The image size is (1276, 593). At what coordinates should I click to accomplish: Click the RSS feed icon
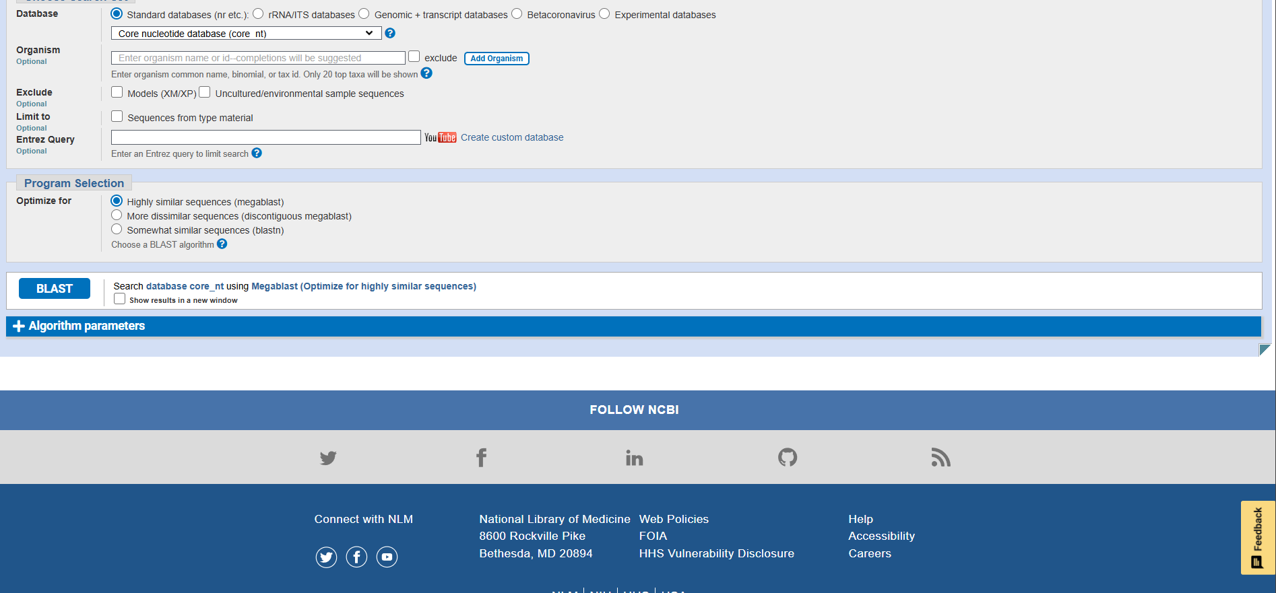(940, 458)
